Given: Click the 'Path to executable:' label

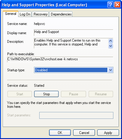Looking at the screenshot, I should [21, 54].
